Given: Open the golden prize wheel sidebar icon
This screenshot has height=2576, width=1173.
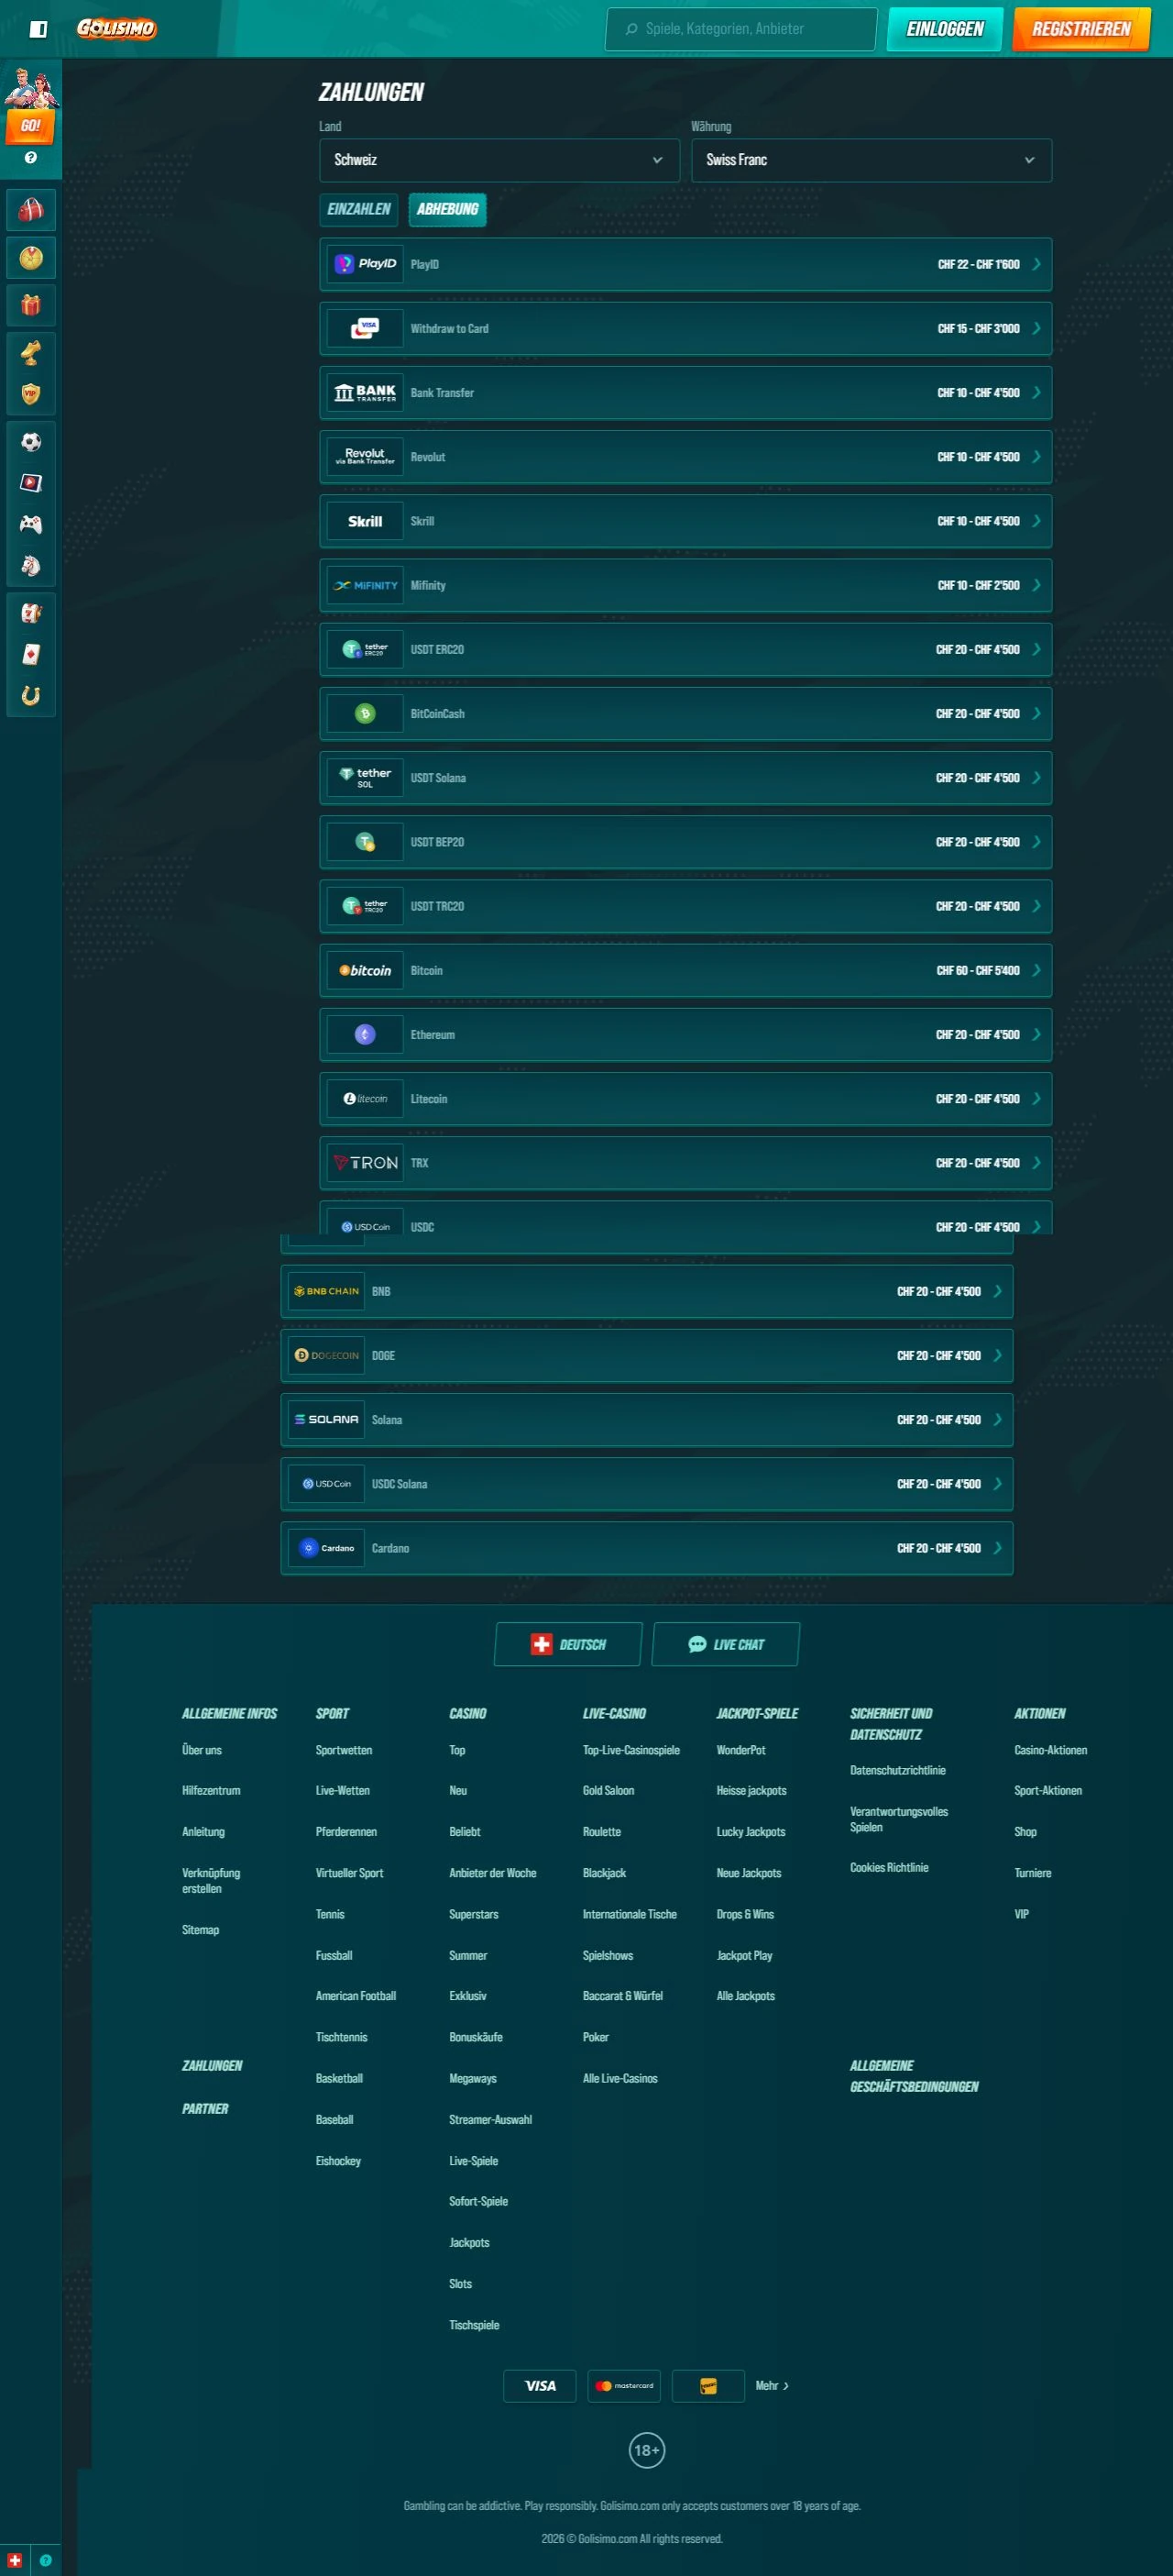Looking at the screenshot, I should tap(31, 258).
